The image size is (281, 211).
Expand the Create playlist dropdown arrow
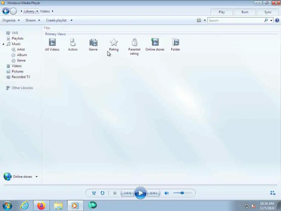71,20
